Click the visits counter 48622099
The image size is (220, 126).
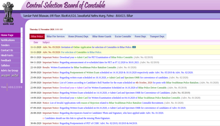15,87
